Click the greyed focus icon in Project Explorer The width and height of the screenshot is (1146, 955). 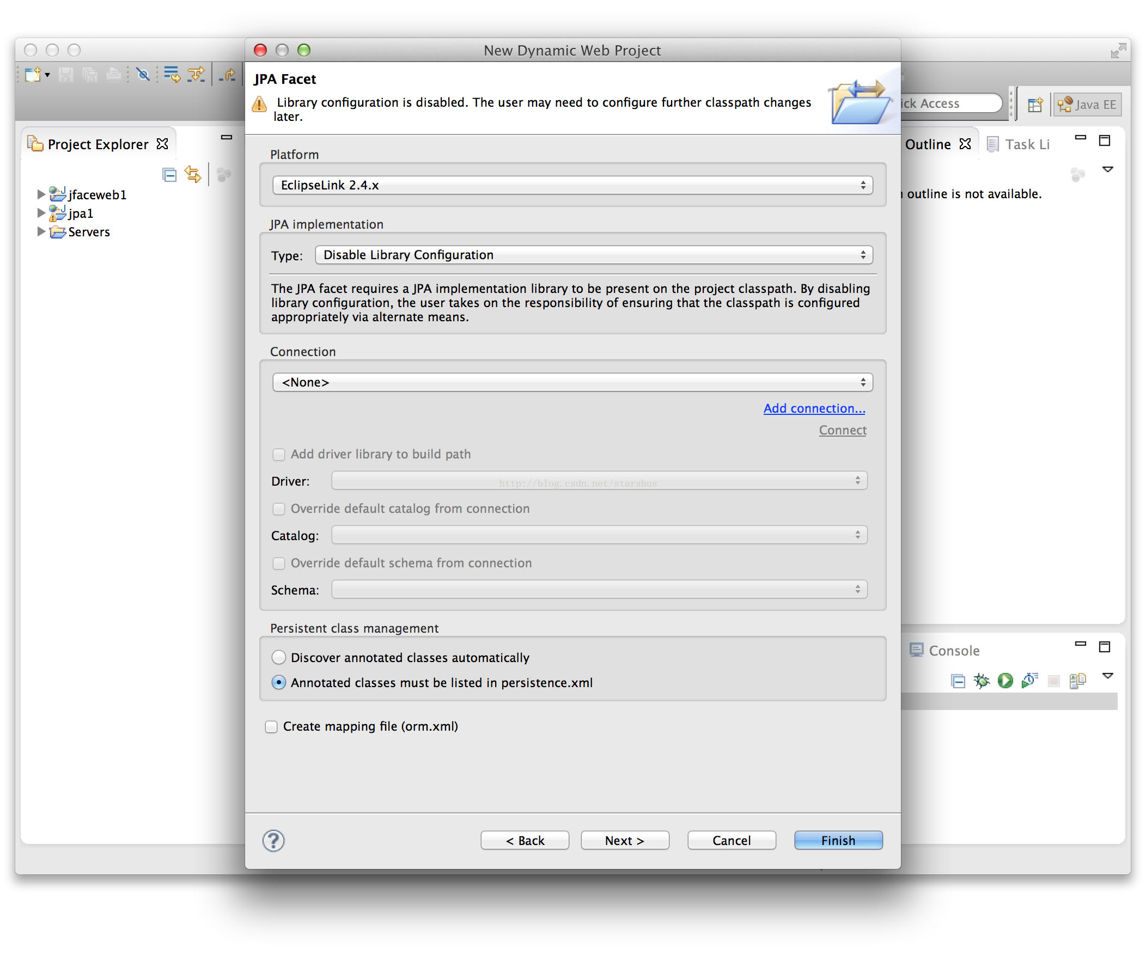pyautogui.click(x=224, y=175)
